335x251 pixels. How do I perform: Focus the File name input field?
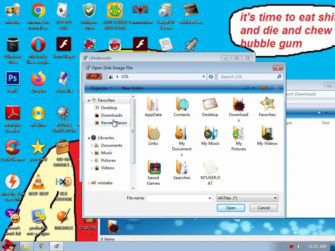177,198
